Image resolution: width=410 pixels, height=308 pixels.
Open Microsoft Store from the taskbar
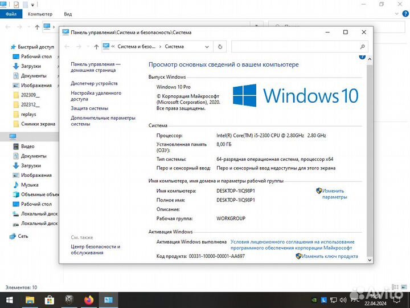pos(50,299)
